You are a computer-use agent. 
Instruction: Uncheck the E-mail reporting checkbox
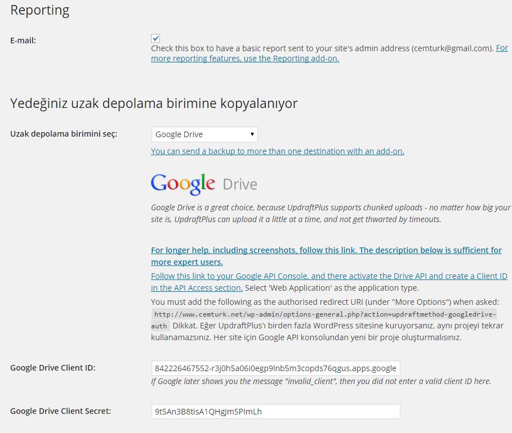click(155, 38)
